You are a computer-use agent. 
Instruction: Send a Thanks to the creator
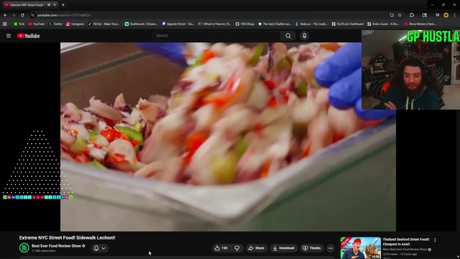pos(312,248)
